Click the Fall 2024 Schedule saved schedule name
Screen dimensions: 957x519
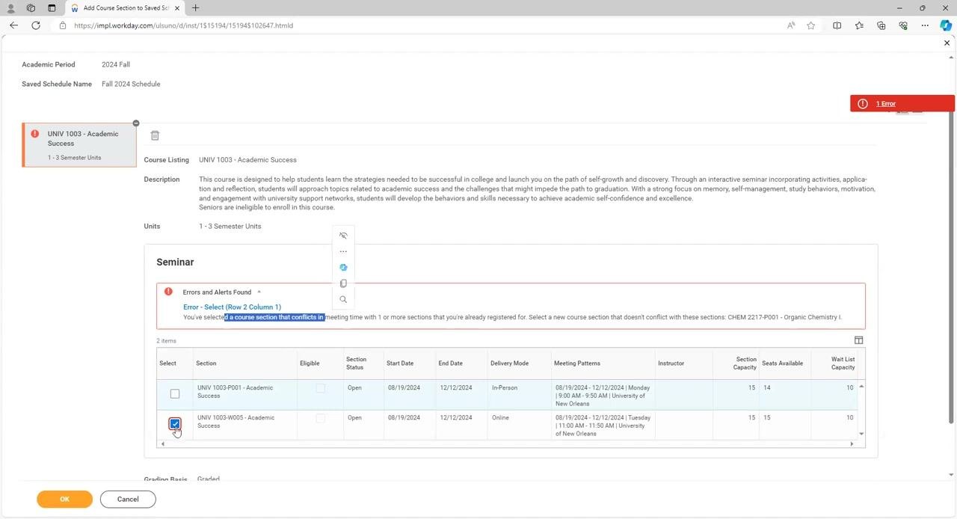(131, 84)
